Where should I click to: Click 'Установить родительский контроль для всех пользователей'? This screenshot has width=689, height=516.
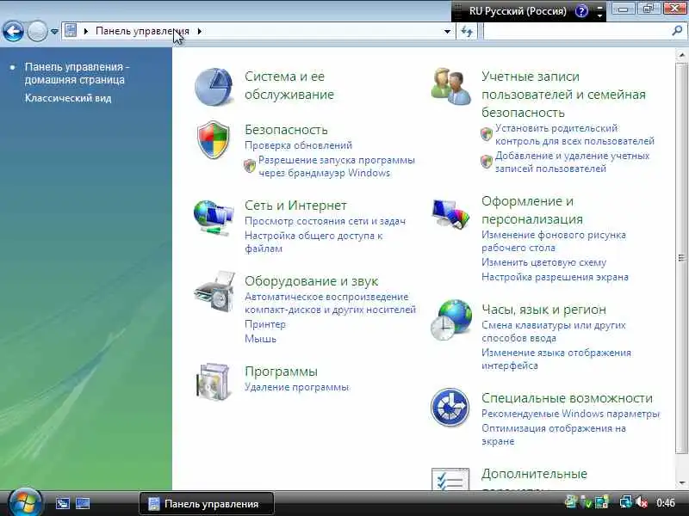pos(574,135)
